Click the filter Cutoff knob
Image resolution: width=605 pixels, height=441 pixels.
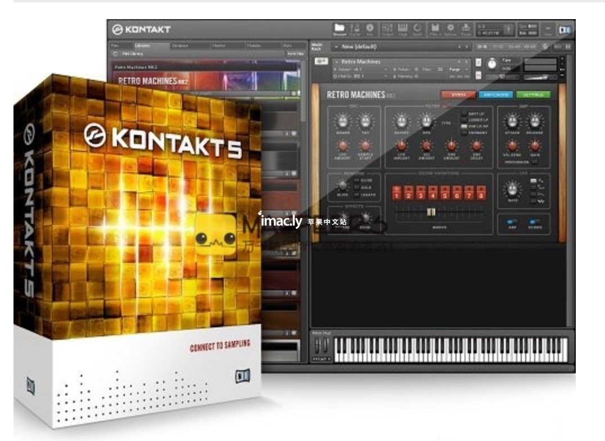401,121
